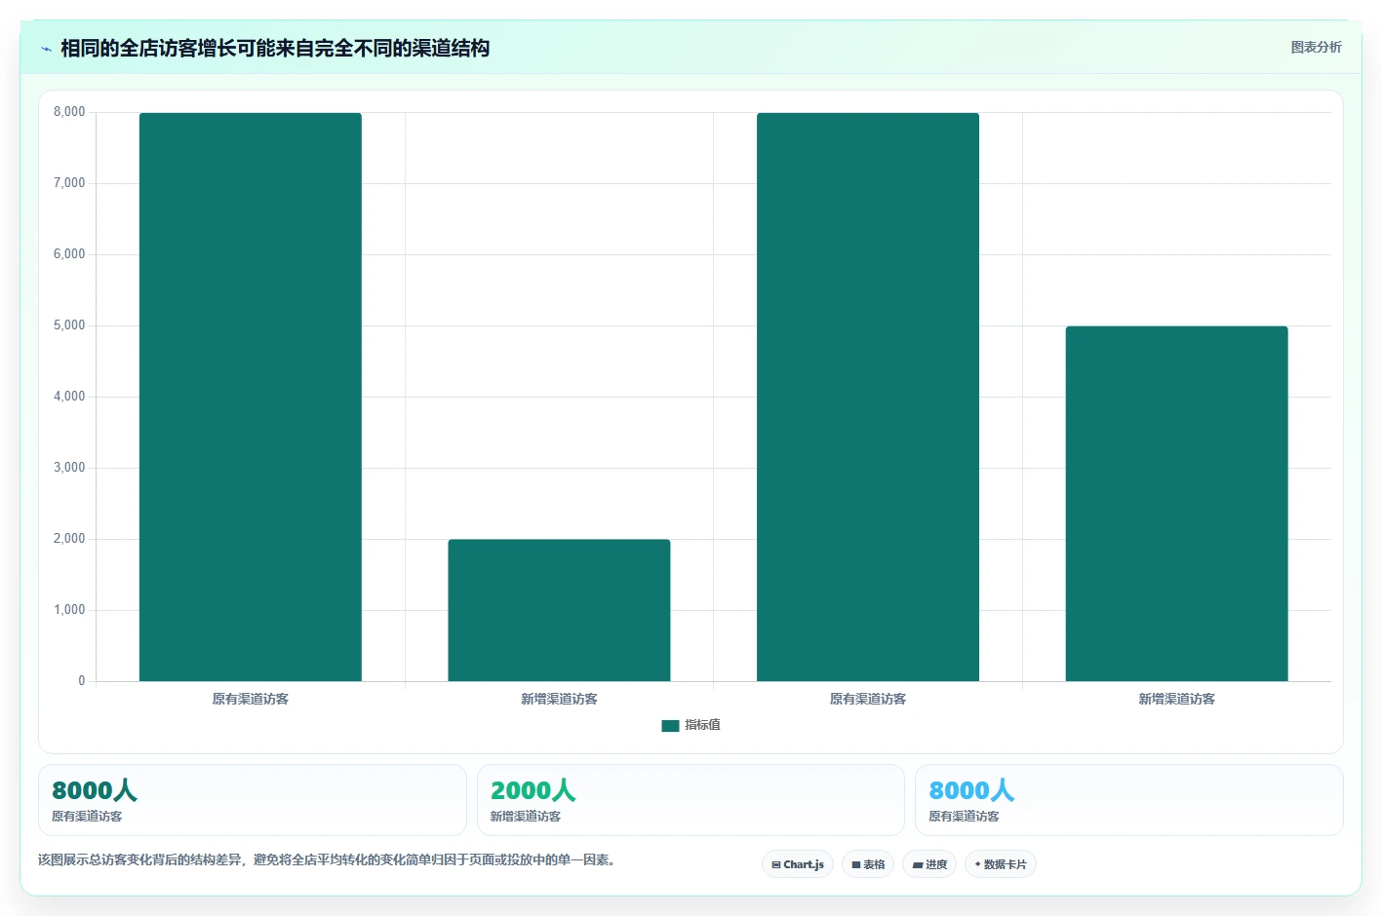Screen dimensions: 1382x916
Task: Click the caption beginning 该图展示总访客变化
Action: (x=327, y=859)
